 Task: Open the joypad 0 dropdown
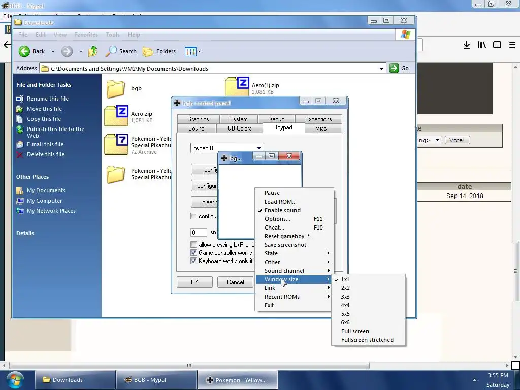click(259, 148)
